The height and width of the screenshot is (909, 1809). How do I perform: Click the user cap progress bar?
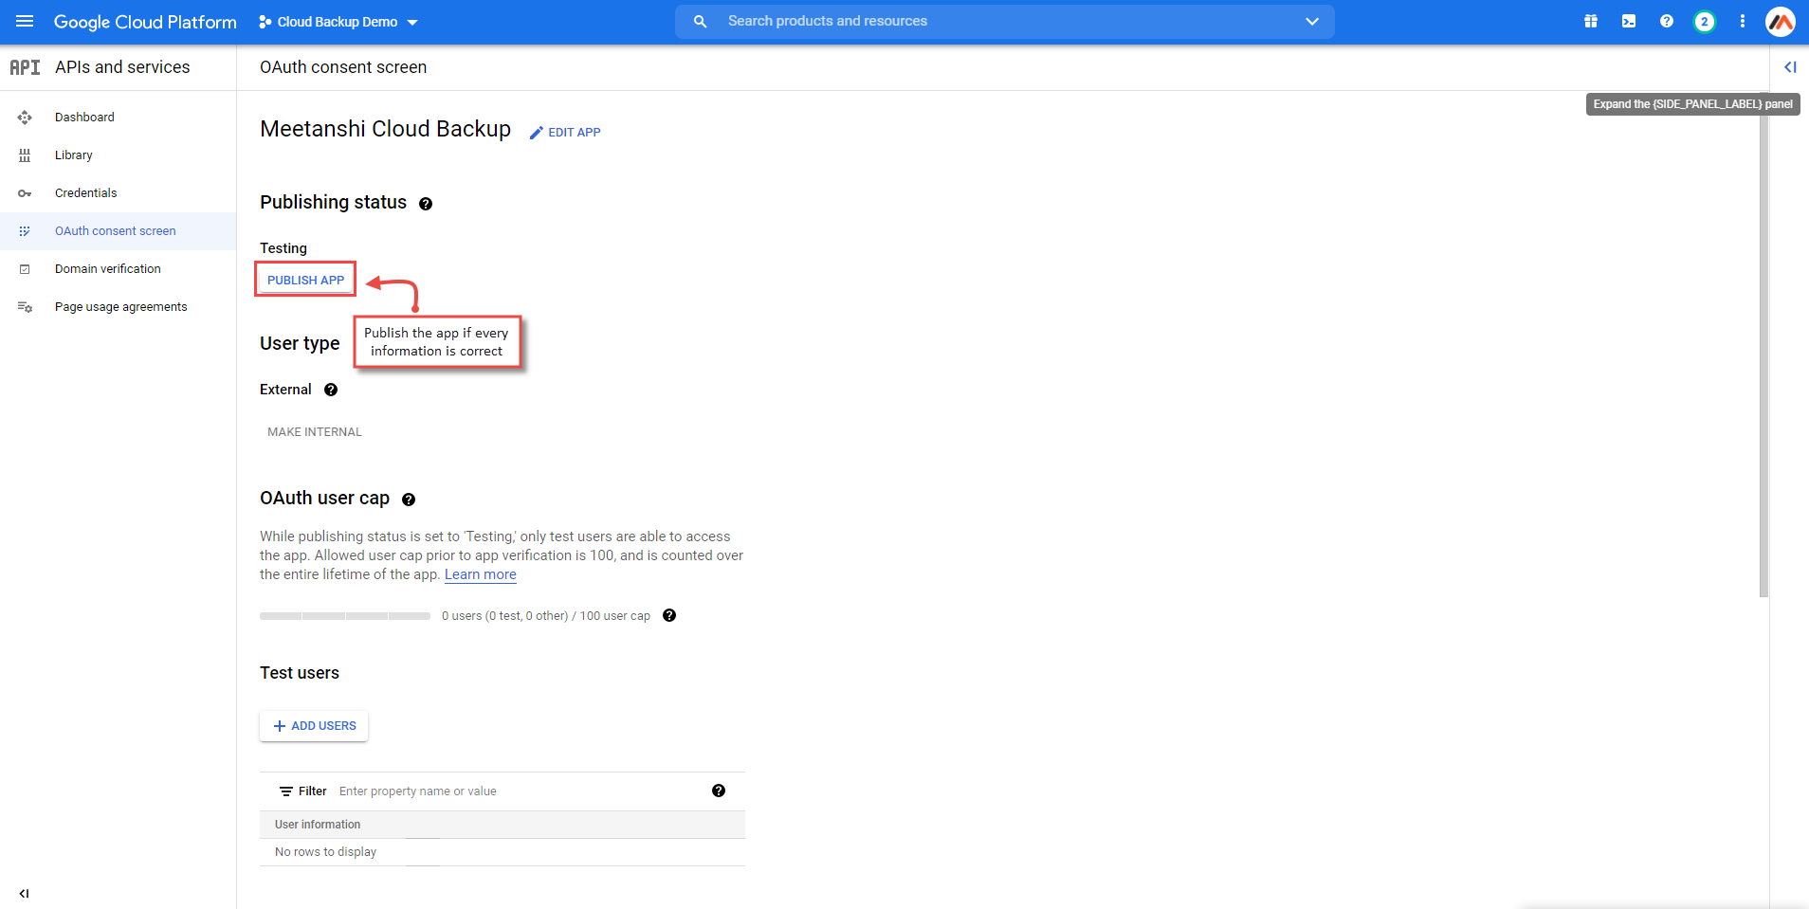click(345, 616)
